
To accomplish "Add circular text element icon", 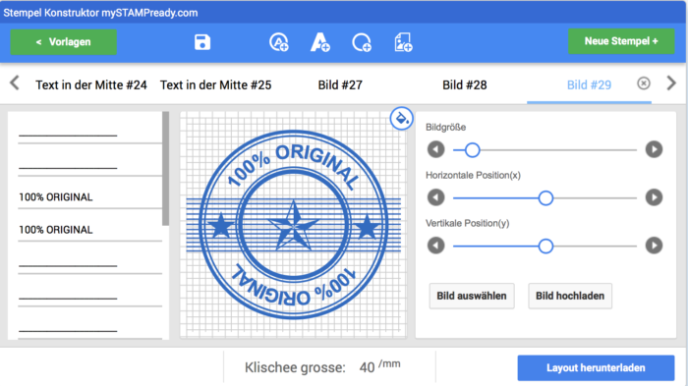I will [278, 42].
